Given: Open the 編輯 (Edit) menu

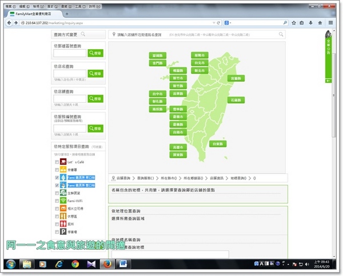Looking at the screenshot, I should [24, 6].
